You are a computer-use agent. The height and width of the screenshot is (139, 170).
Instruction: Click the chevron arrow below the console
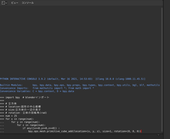tap(158, 135)
